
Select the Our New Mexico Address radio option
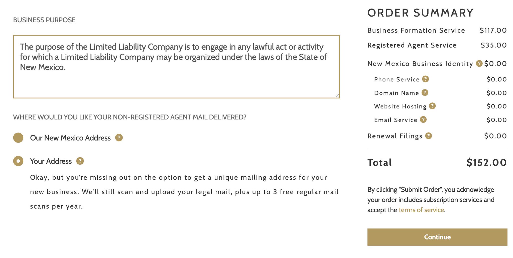(18, 138)
